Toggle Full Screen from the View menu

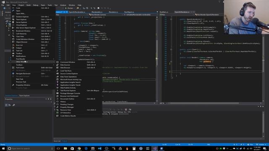[x=33, y=68]
